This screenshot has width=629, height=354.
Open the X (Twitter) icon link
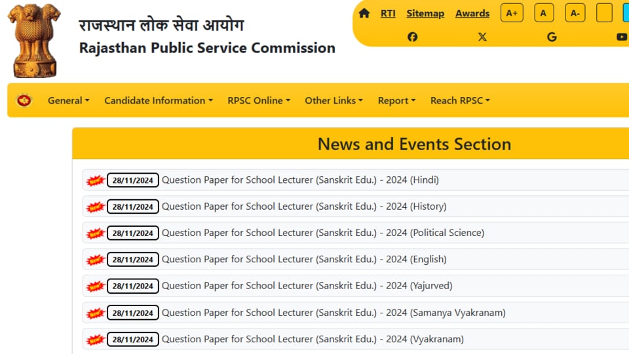482,37
